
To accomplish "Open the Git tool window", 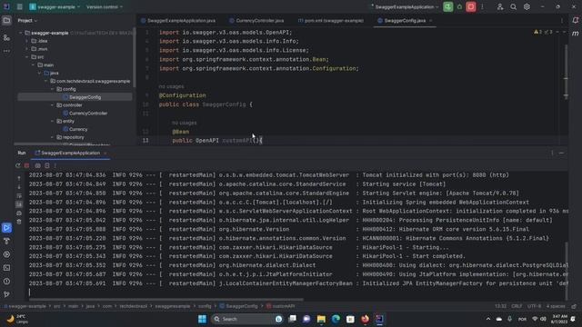I will pyautogui.click(x=6, y=294).
